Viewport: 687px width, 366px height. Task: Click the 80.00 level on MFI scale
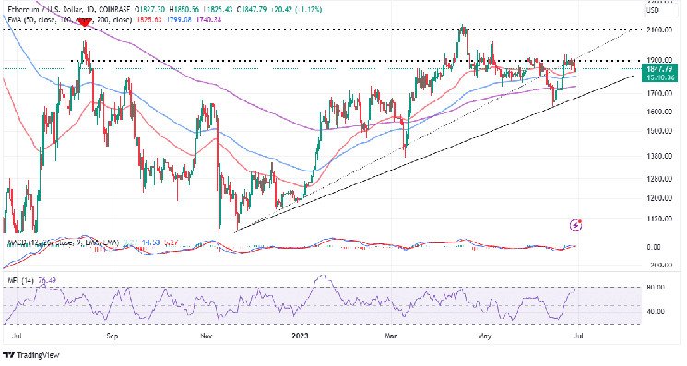click(x=656, y=288)
